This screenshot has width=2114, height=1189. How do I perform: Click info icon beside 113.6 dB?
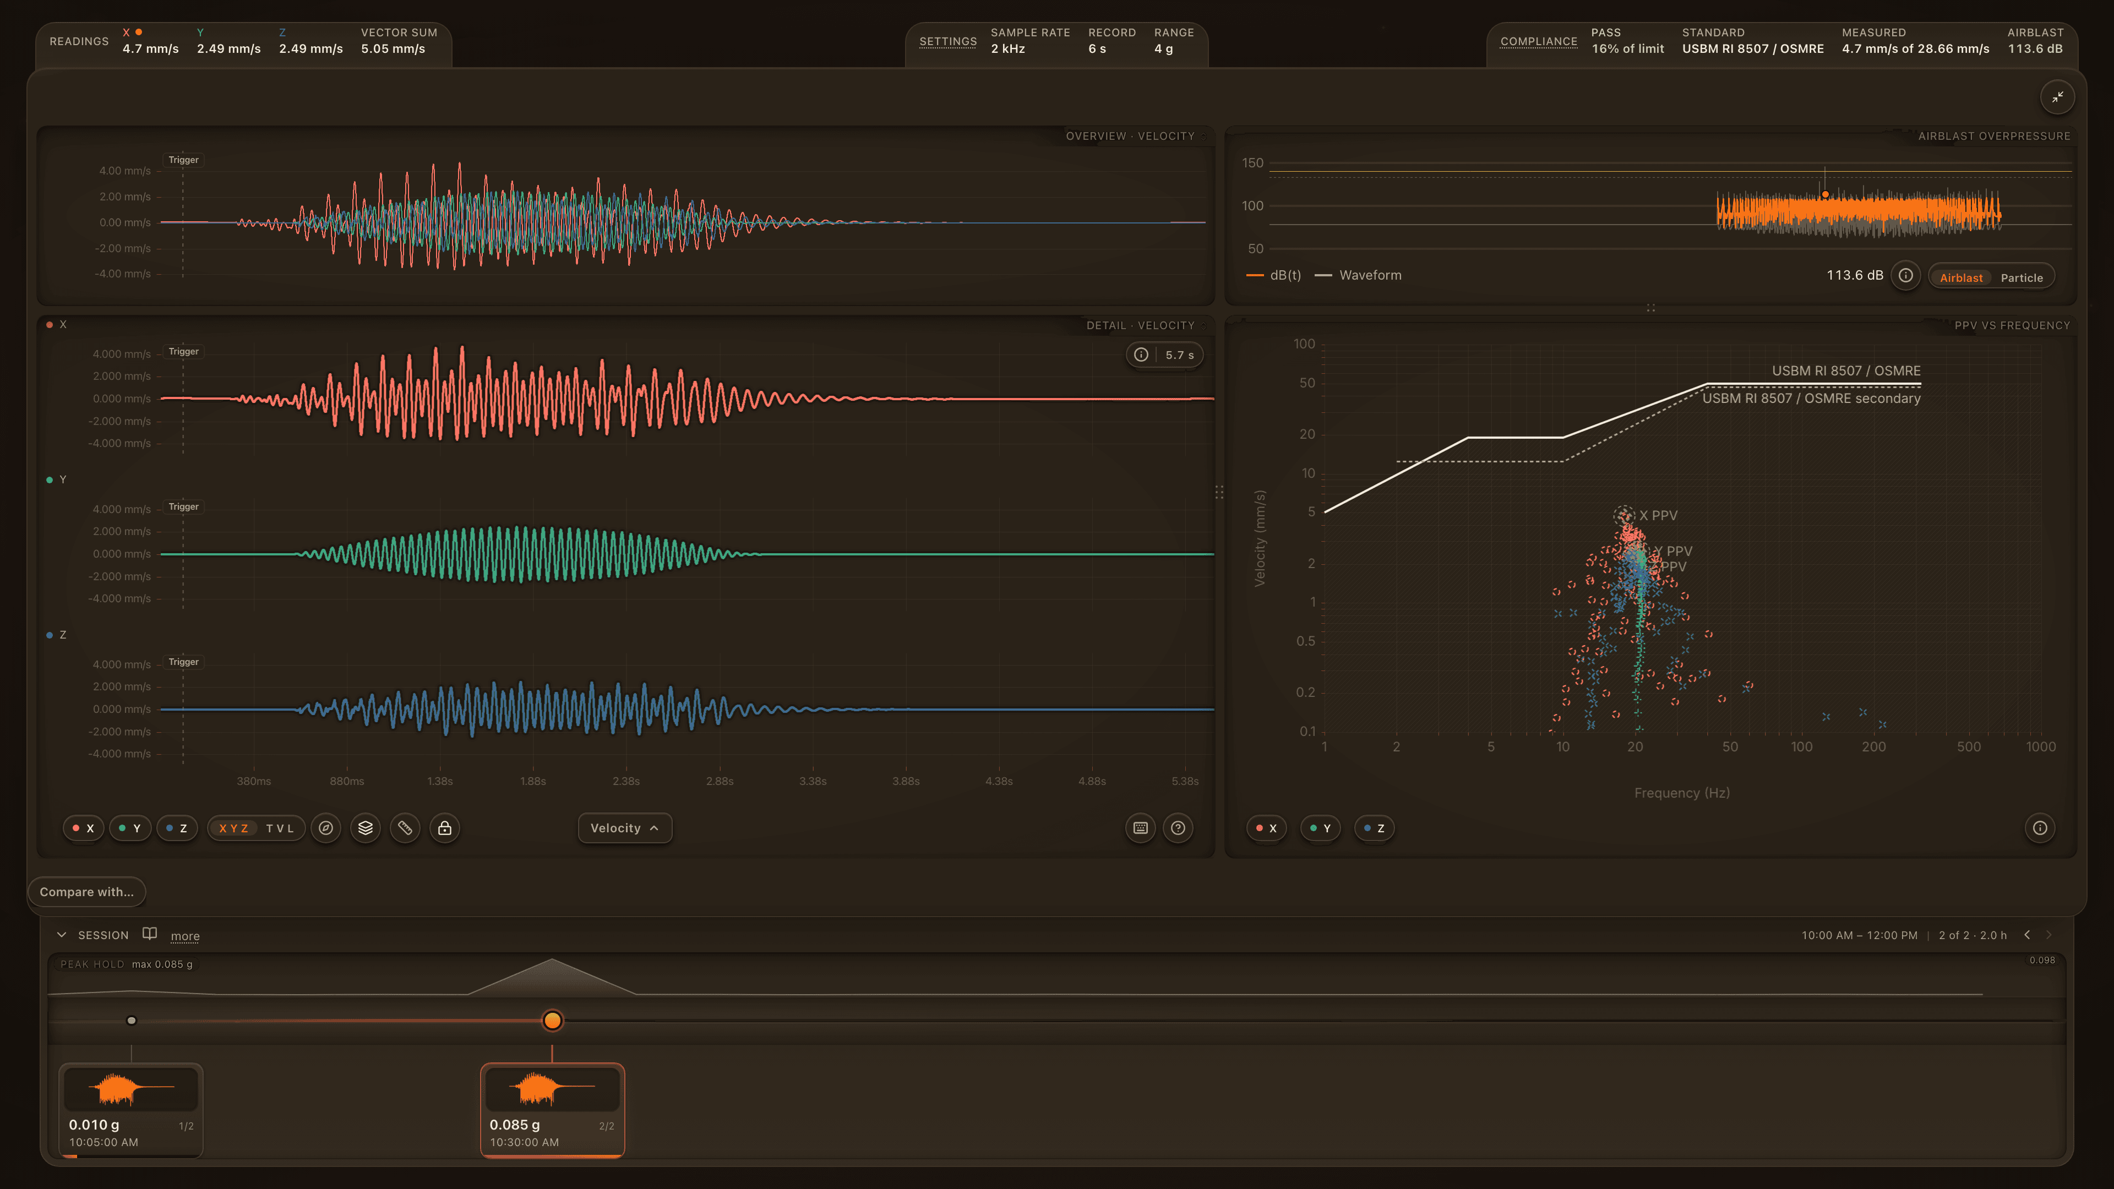[1905, 276]
